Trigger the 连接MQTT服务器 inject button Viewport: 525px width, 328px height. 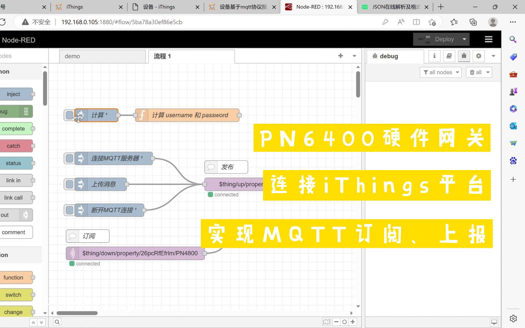point(69,158)
